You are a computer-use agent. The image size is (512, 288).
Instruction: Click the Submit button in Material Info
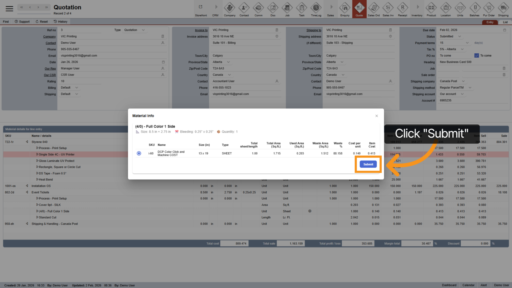pyautogui.click(x=368, y=164)
